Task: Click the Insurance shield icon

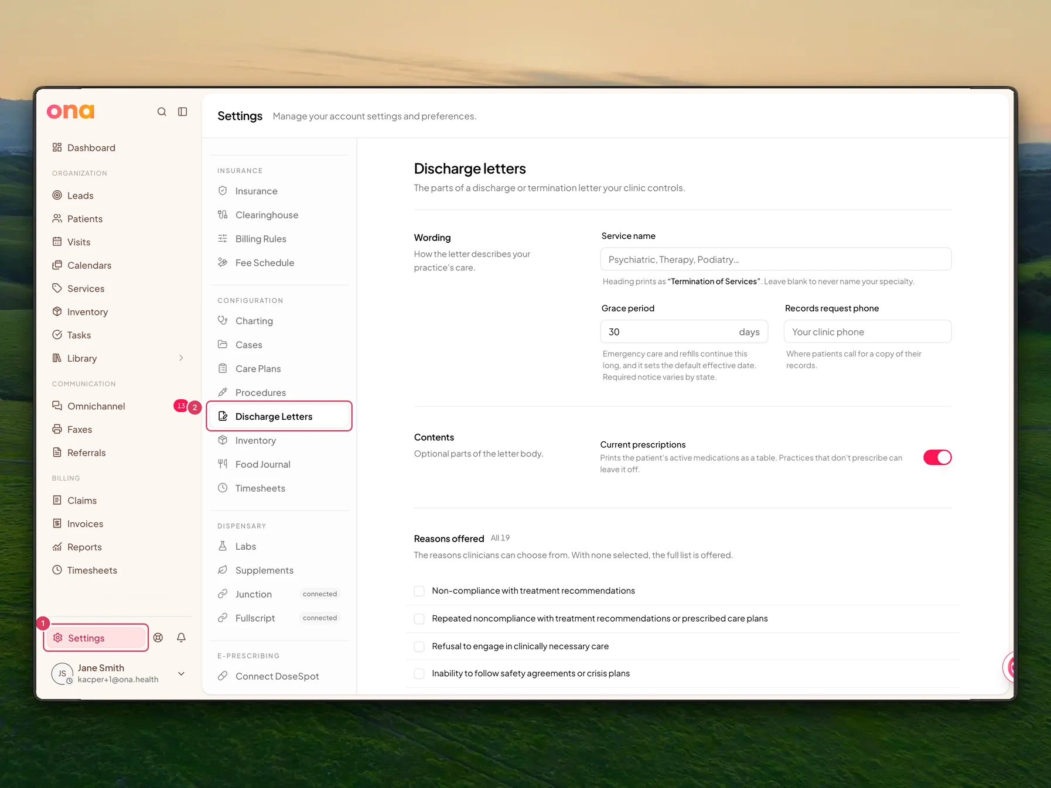Action: (223, 191)
